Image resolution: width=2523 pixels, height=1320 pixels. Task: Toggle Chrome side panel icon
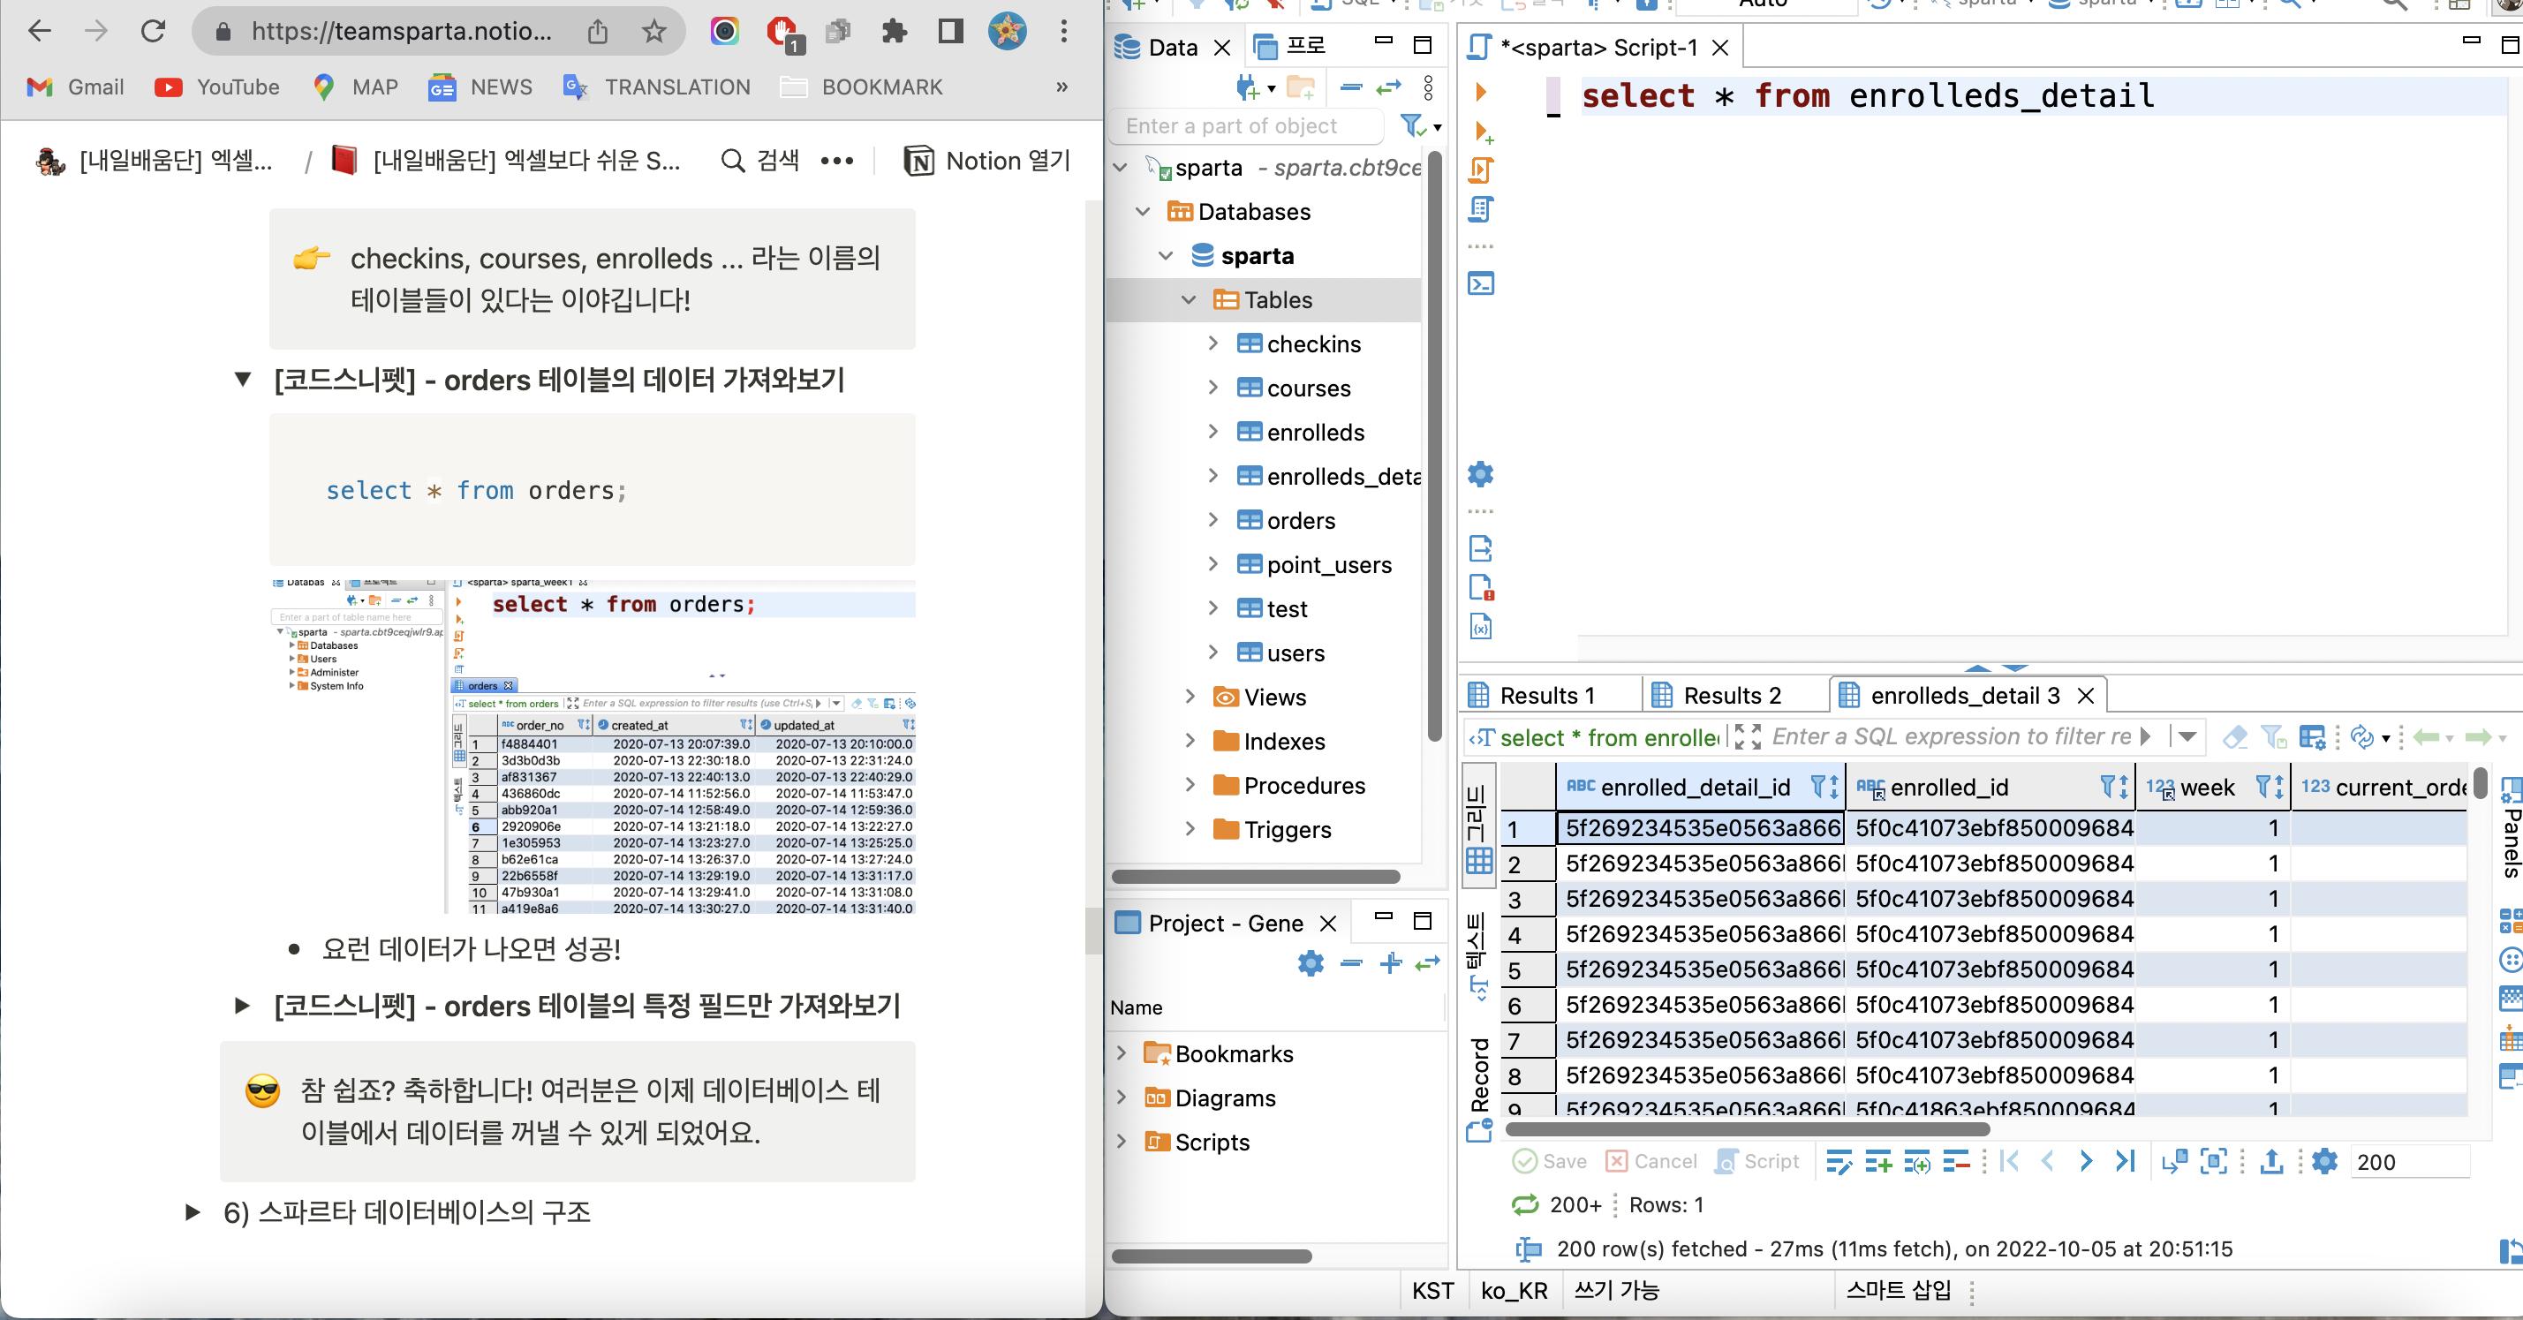[x=950, y=31]
